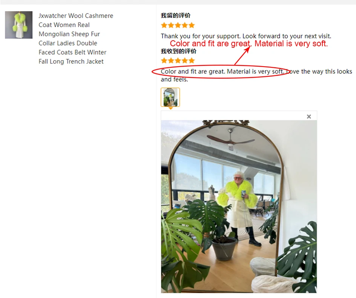Click the enlarged mirror selfie review photo
Image resolution: width=356 pixels, height=298 pixels.
pyautogui.click(x=239, y=206)
